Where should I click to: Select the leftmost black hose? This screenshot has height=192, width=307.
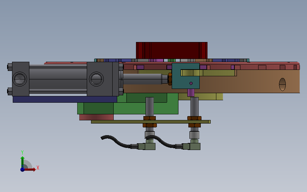tap(115, 142)
